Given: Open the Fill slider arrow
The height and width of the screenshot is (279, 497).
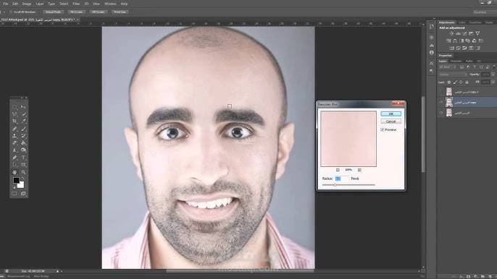Looking at the screenshot, I should [x=493, y=82].
